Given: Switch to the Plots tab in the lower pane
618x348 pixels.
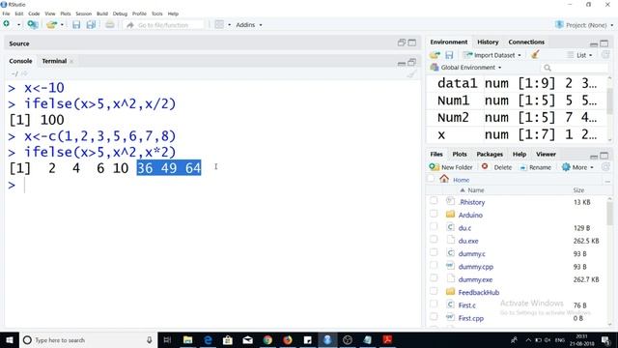Looking at the screenshot, I should 460,155.
